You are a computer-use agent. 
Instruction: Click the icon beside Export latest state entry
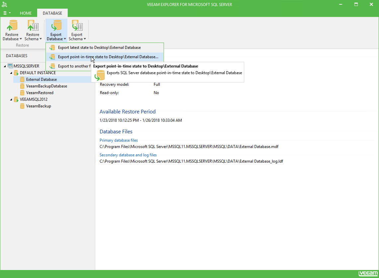pos(52,48)
